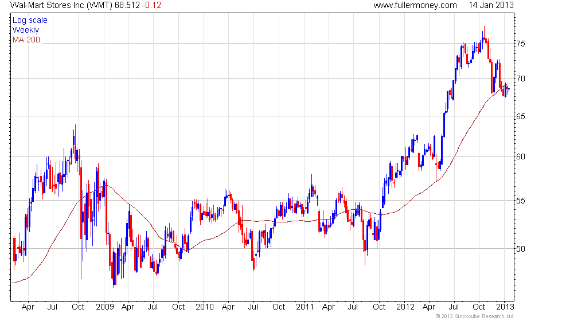
Task: Click the 2010 year label on time axis
Action: point(204,307)
